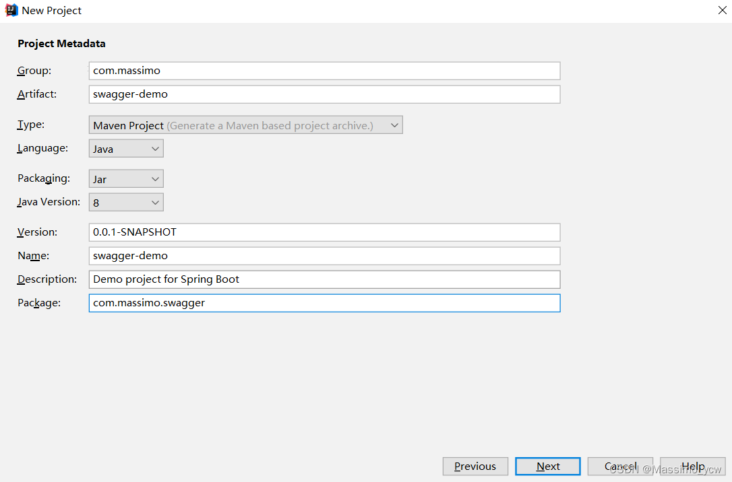Viewport: 732px width, 482px height.
Task: Open the Java Version dropdown showing 8
Action: coord(126,203)
